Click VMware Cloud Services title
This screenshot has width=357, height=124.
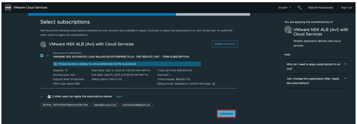[30, 8]
